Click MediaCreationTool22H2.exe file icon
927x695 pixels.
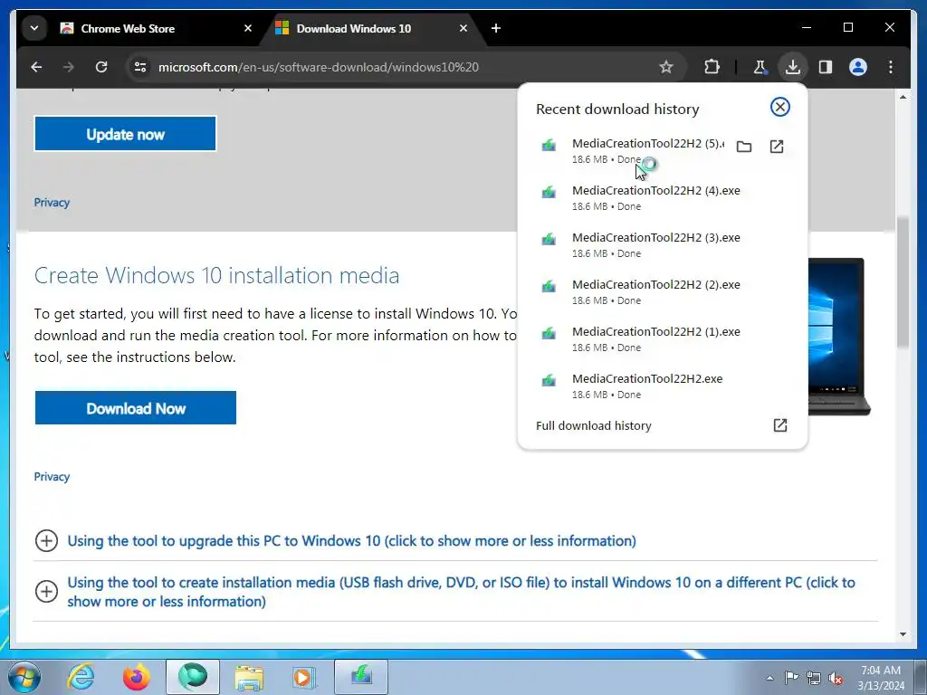[549, 381]
